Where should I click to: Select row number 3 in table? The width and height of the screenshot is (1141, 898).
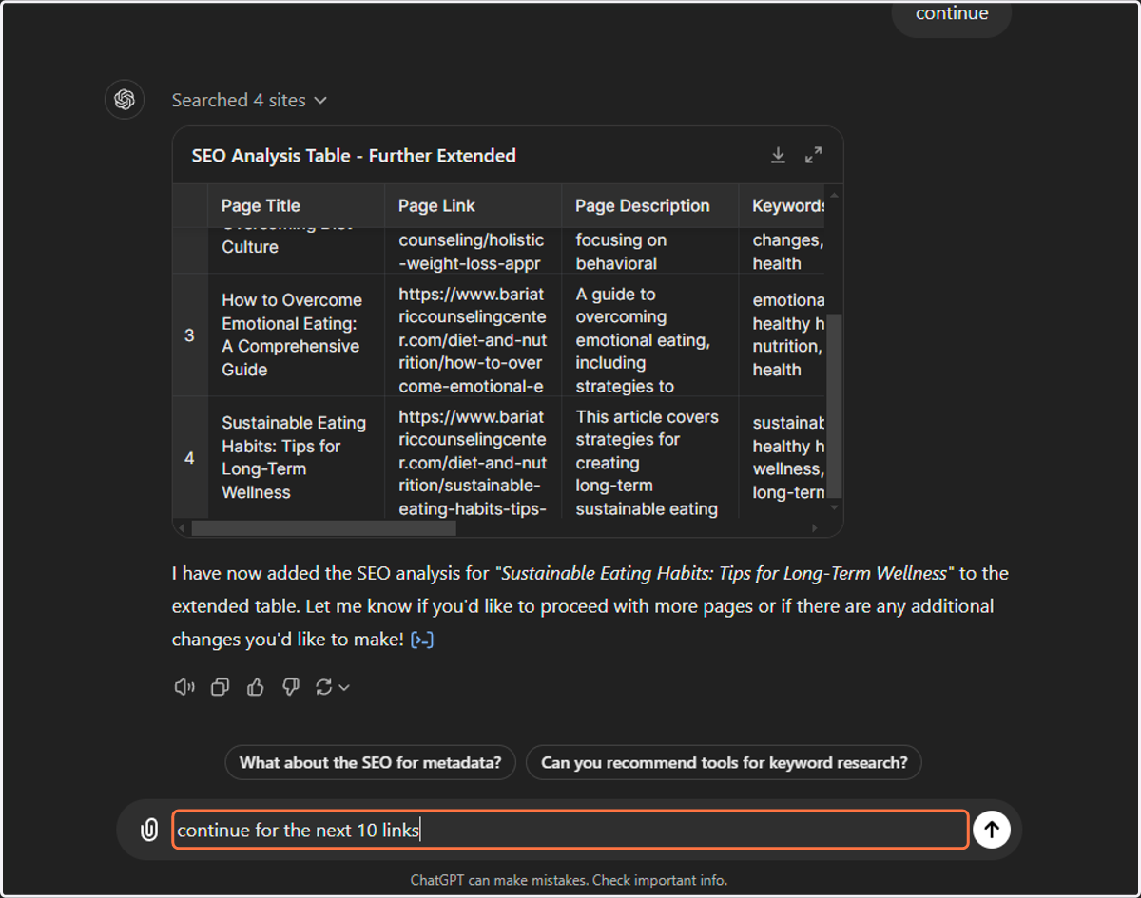point(189,334)
